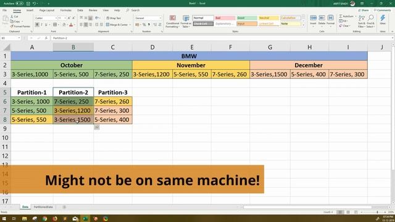Image resolution: width=395 pixels, height=222 pixels.
Task: Open Sort & Filter menu
Action: click(362, 22)
